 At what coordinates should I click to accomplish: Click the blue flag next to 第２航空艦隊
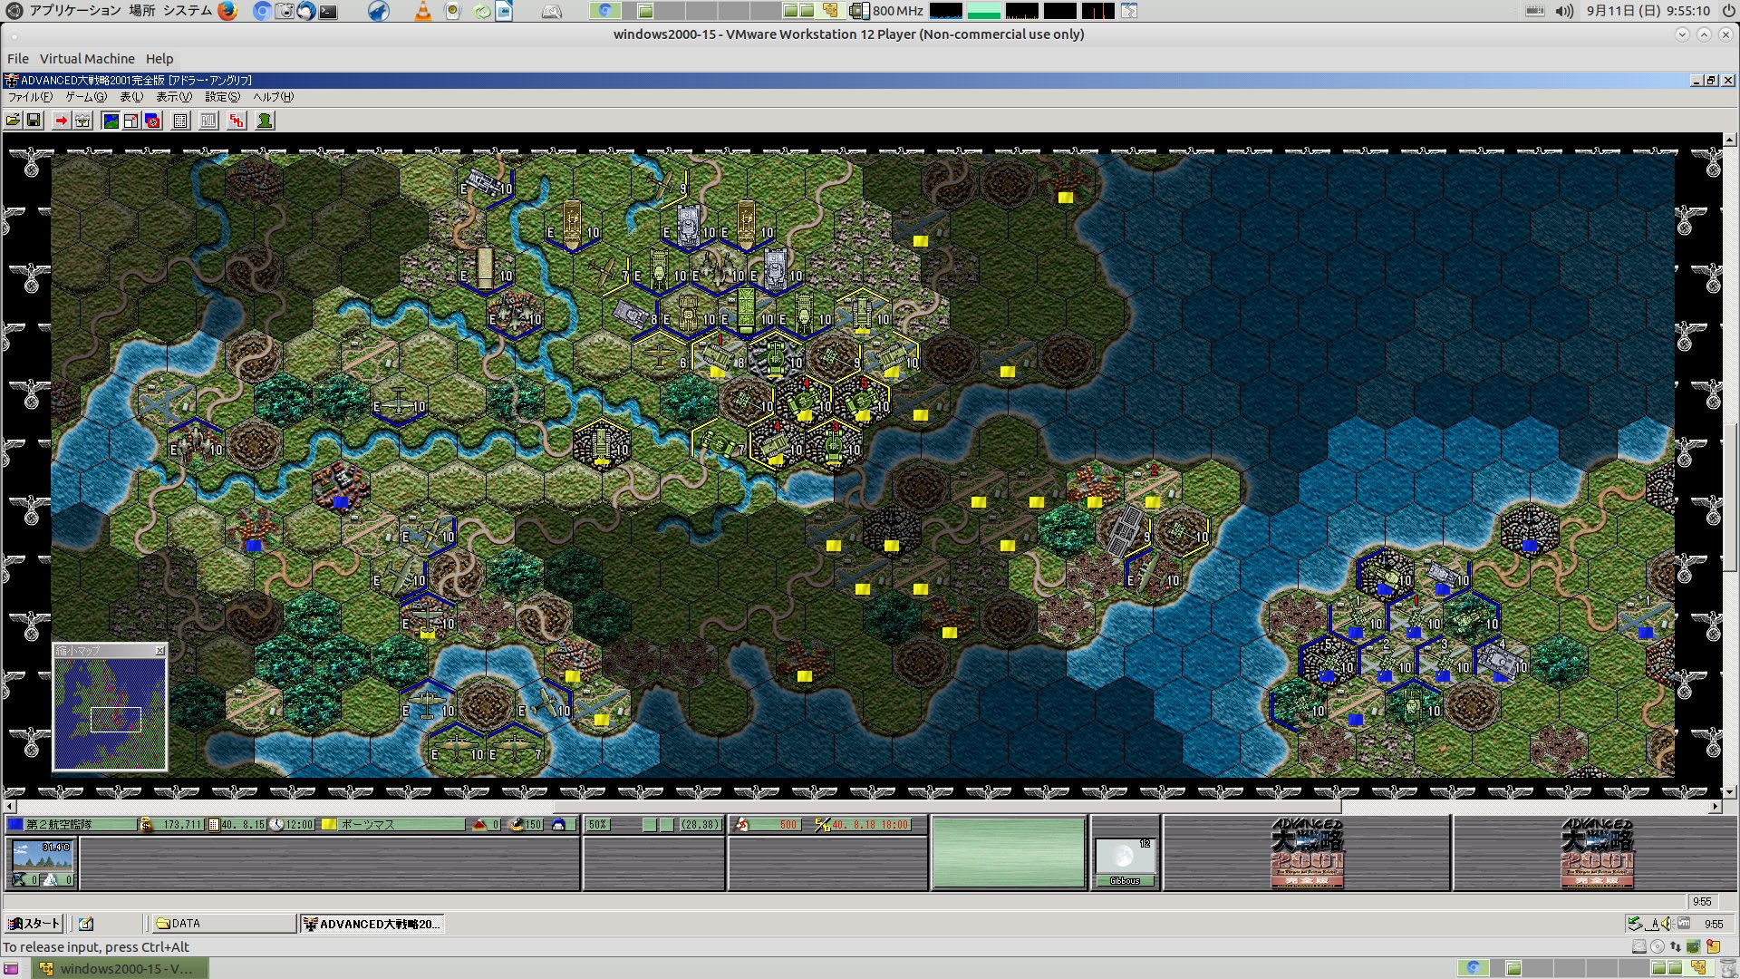(x=15, y=824)
